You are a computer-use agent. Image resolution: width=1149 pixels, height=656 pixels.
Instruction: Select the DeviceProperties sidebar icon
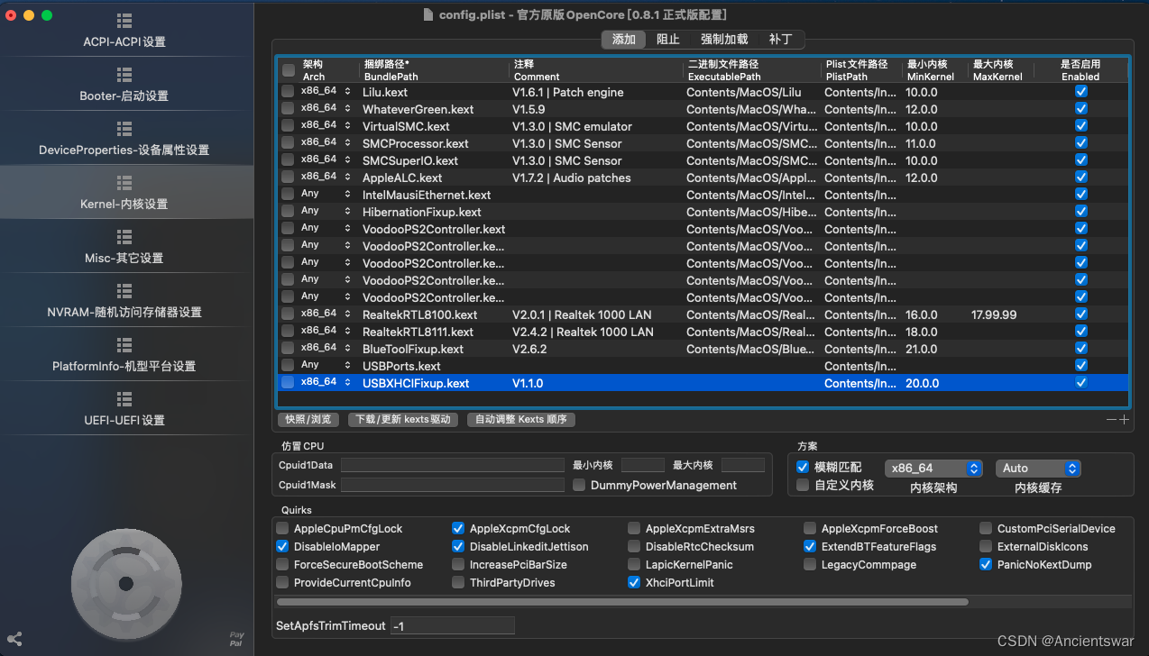coord(124,130)
